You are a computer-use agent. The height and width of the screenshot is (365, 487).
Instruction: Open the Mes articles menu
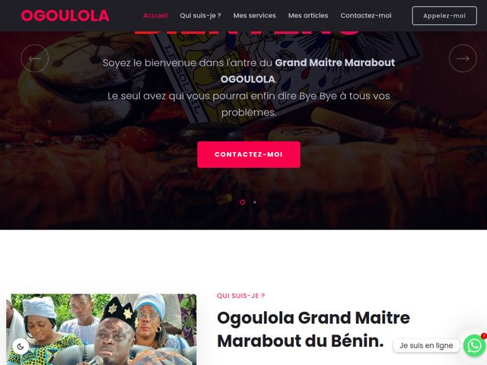308,15
